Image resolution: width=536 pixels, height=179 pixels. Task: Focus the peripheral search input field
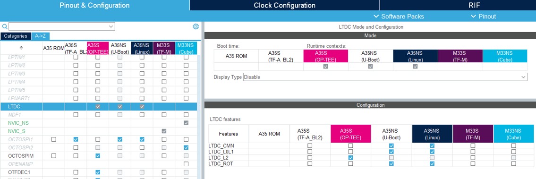tap(59, 26)
